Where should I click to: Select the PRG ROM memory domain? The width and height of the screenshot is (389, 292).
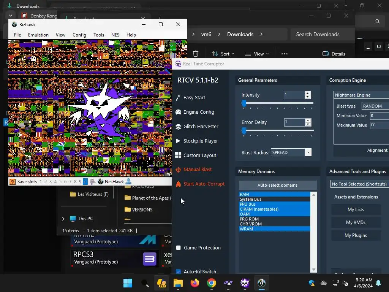(x=274, y=219)
